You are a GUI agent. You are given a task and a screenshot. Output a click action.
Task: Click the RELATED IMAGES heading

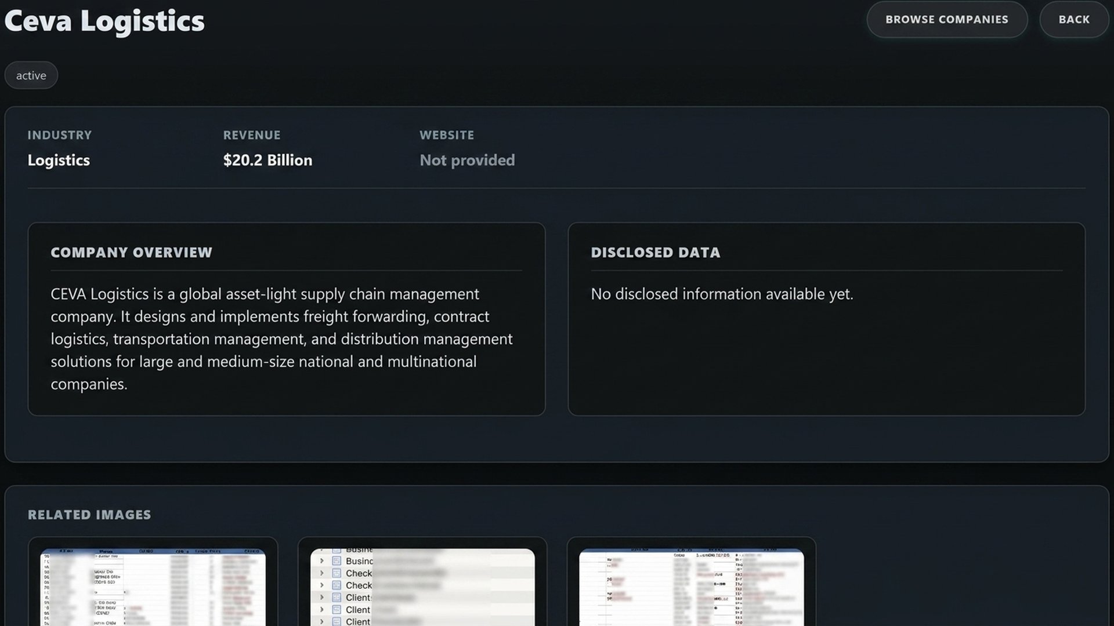coord(89,515)
